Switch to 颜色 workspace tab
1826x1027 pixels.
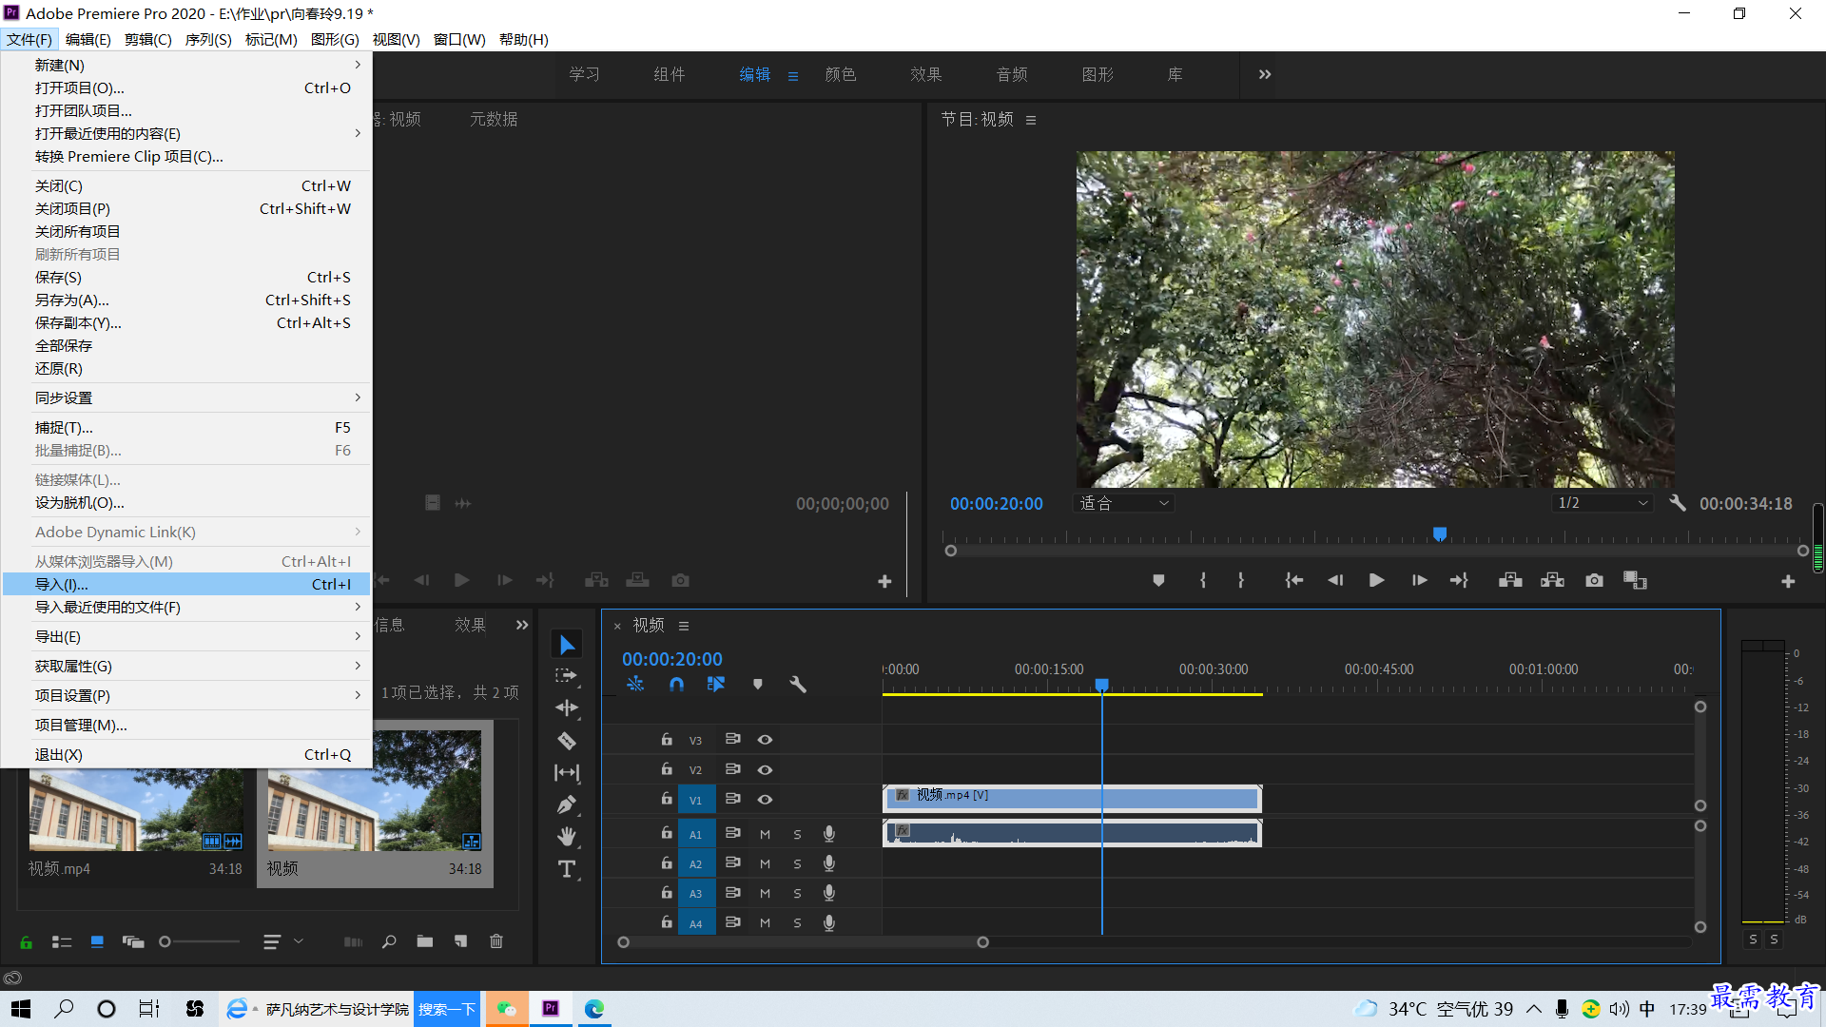[x=841, y=74]
